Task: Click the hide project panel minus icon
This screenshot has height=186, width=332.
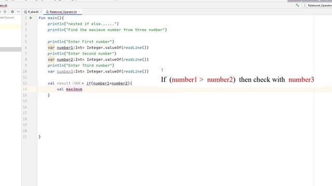Action: click(x=19, y=12)
